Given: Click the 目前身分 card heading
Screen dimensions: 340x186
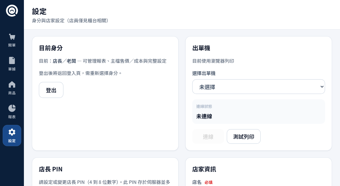Looking at the screenshot, I should [51, 48].
